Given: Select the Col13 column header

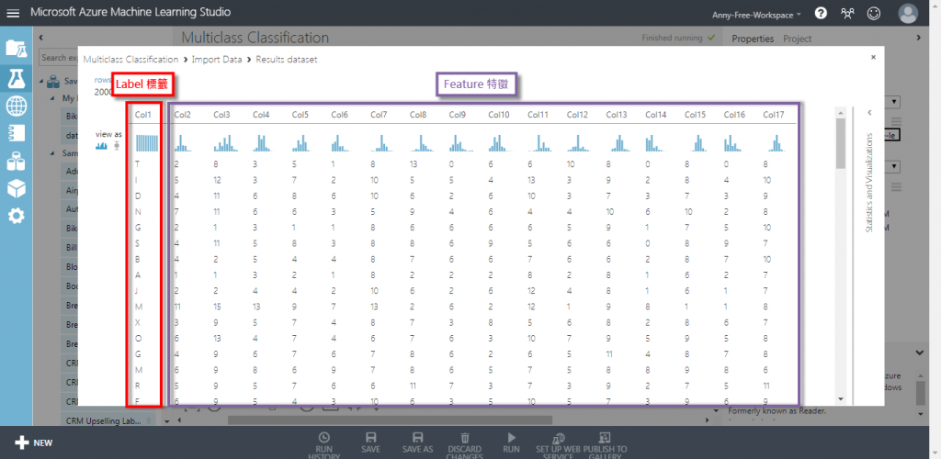Looking at the screenshot, I should [617, 115].
